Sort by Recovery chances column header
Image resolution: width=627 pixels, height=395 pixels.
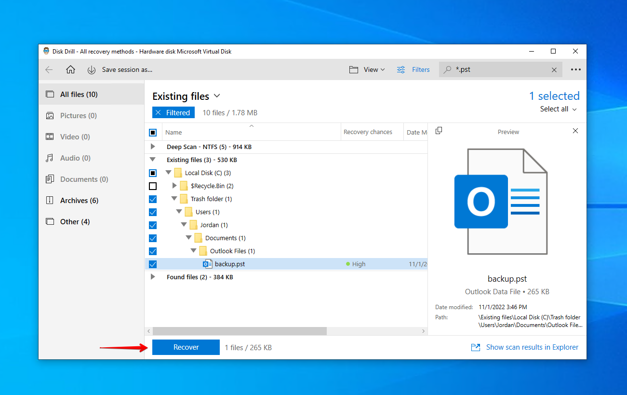click(372, 132)
